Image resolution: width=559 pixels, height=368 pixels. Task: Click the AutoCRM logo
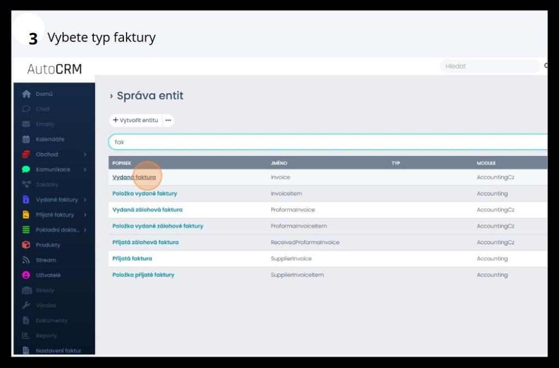tap(55, 69)
